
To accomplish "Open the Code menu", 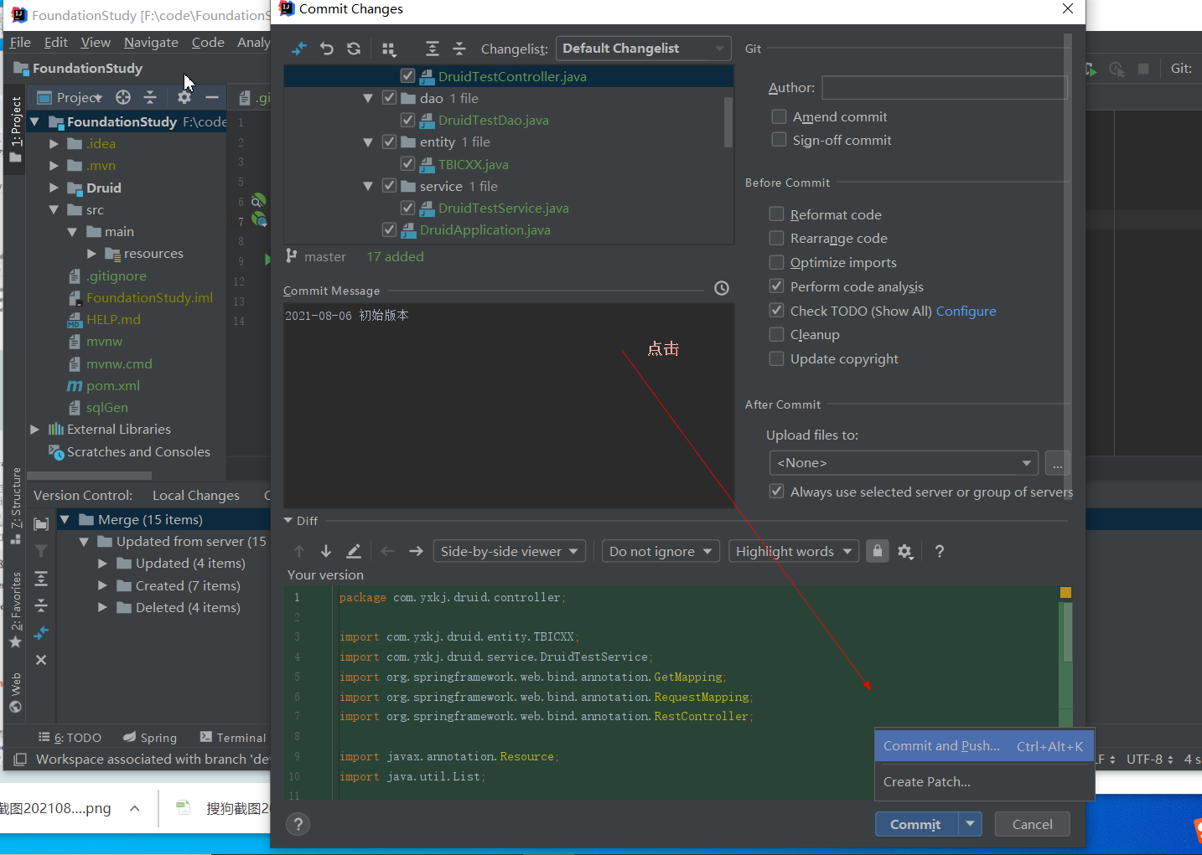I will click(208, 42).
